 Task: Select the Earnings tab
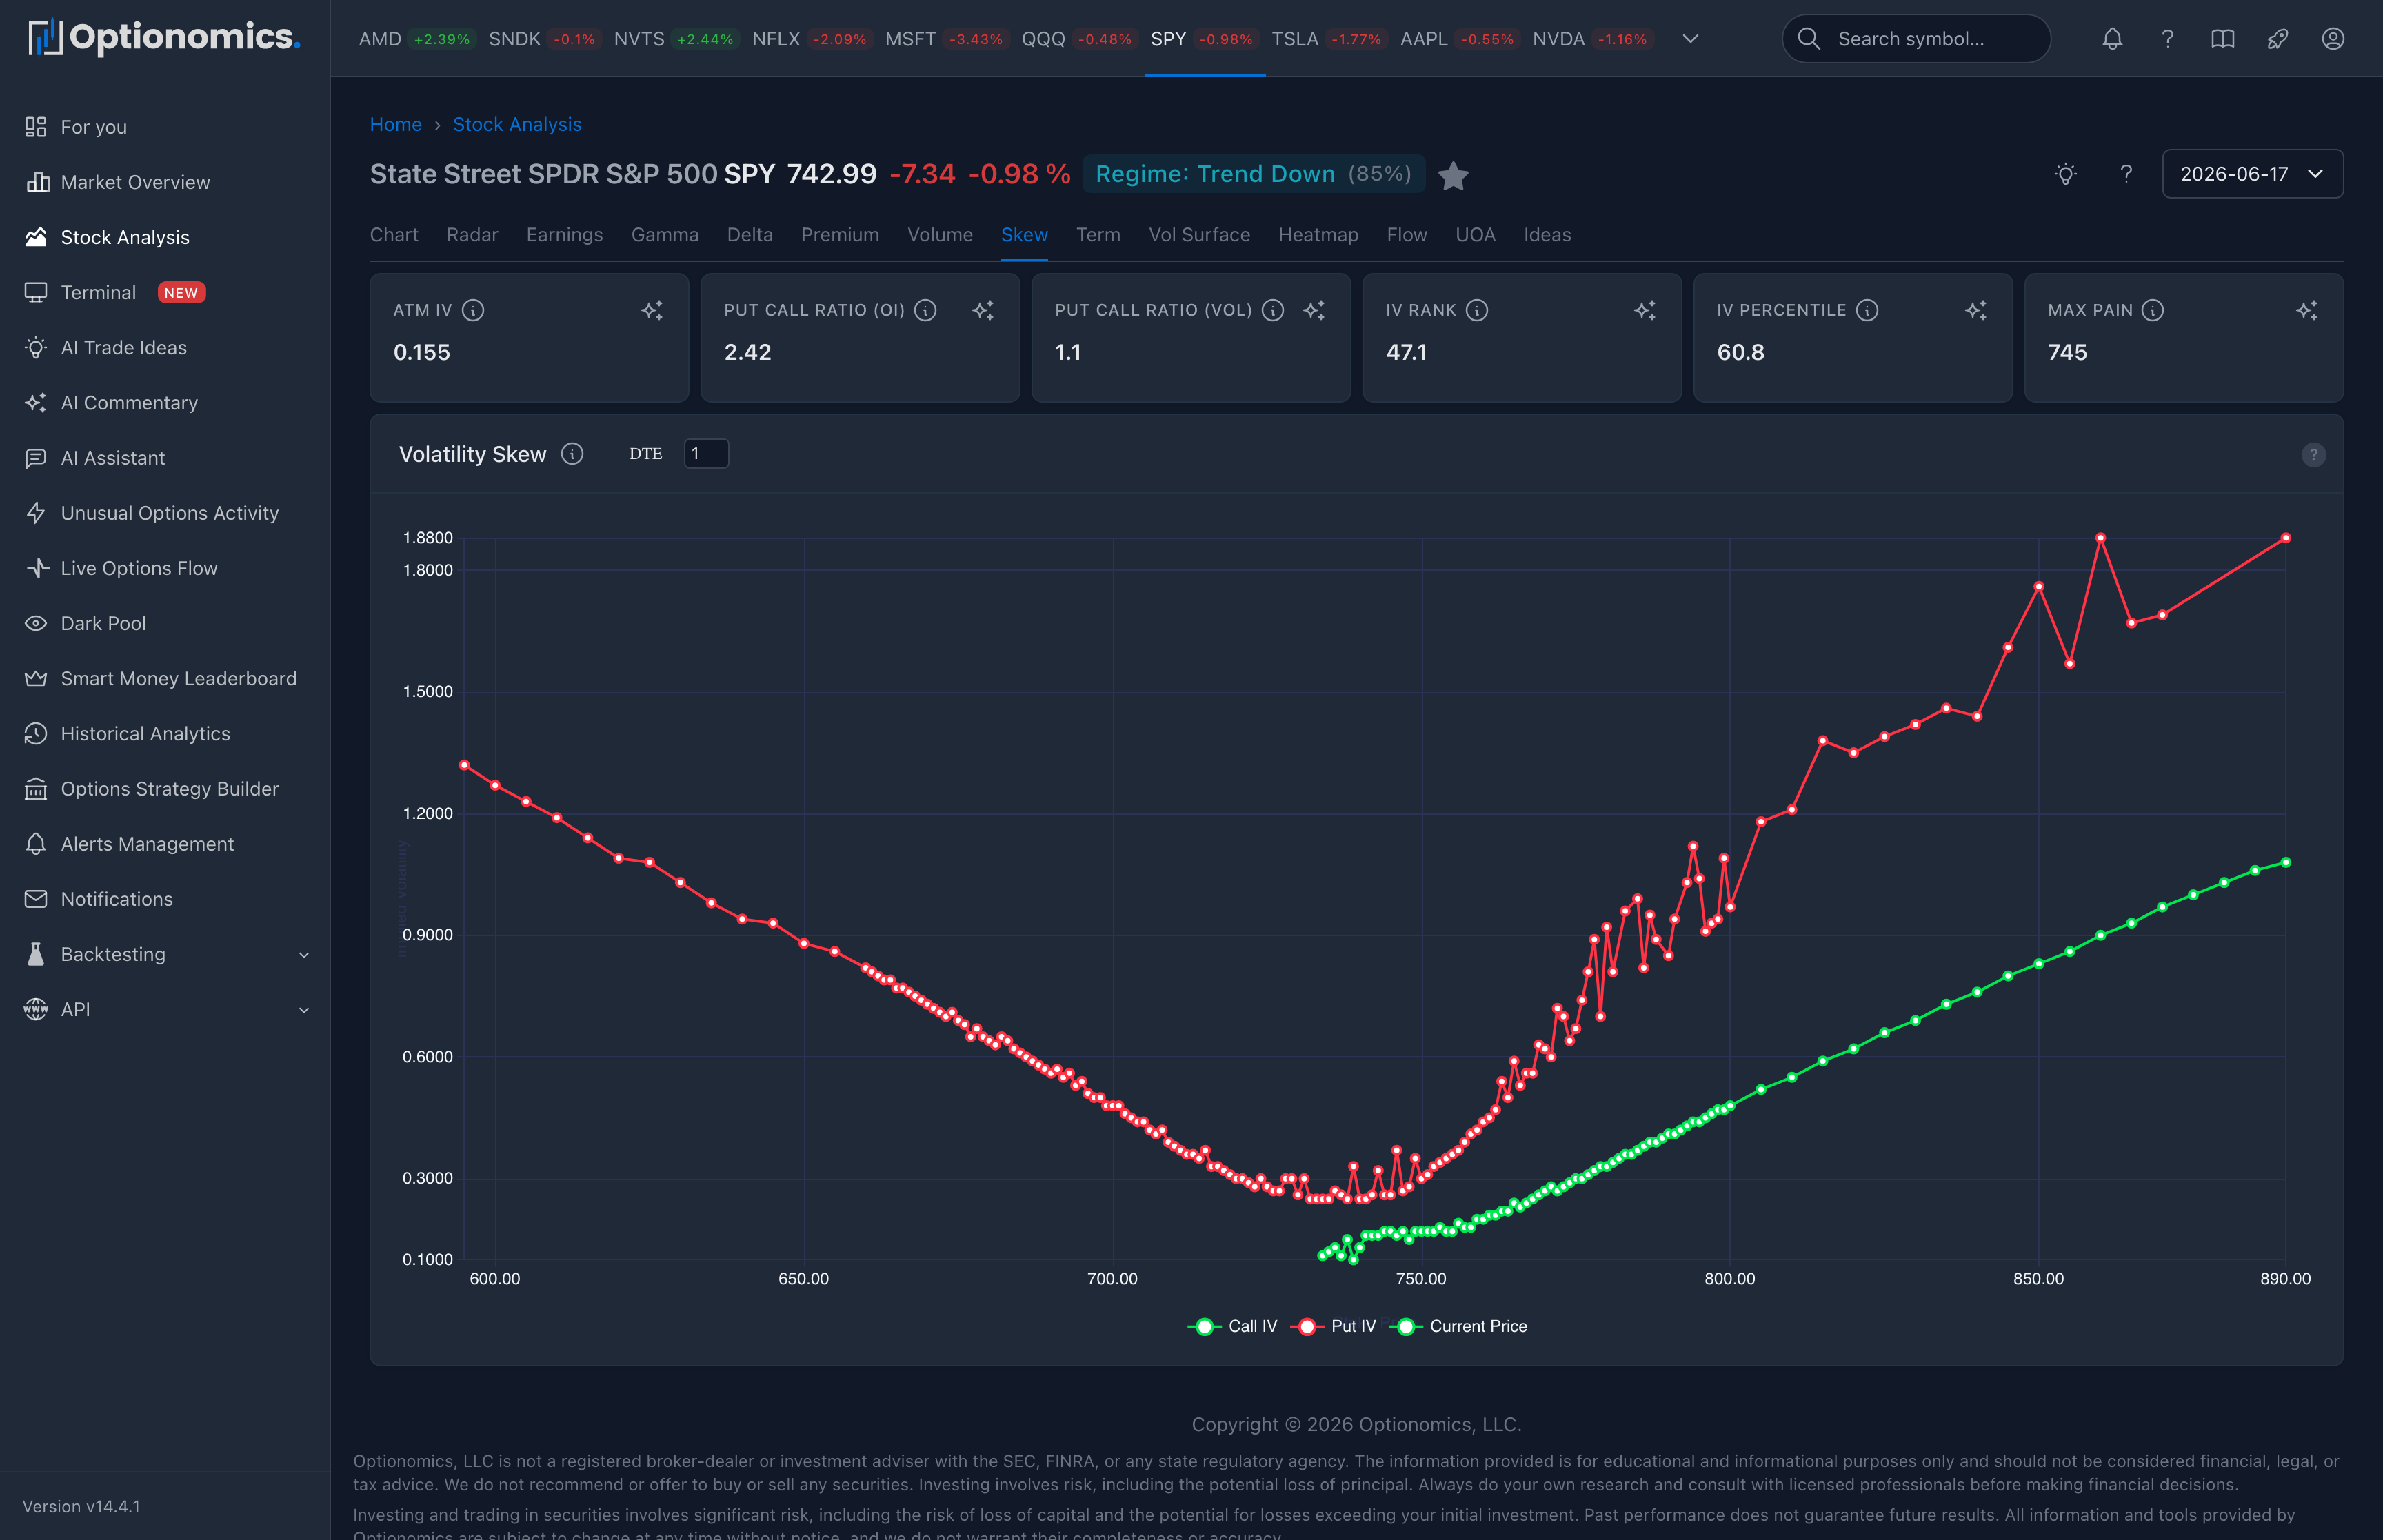tap(564, 235)
